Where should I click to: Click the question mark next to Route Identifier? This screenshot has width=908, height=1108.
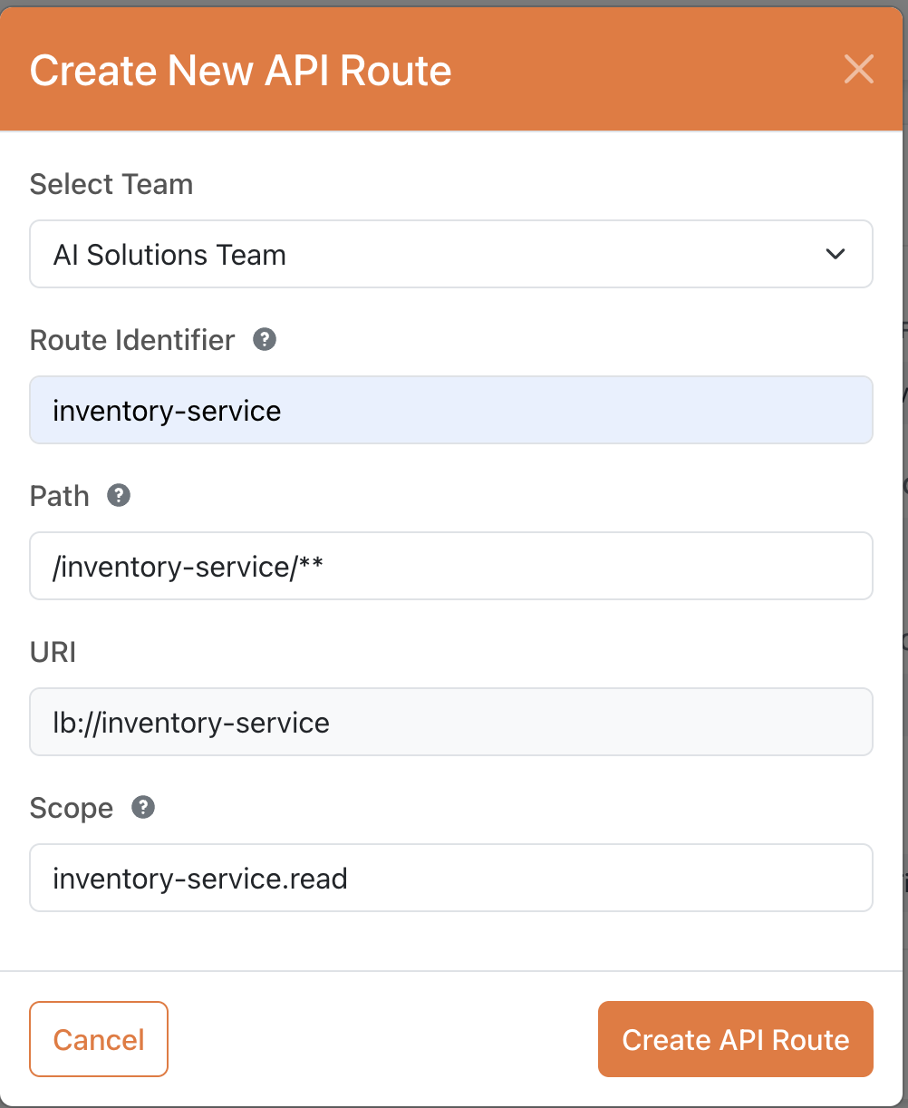click(264, 340)
